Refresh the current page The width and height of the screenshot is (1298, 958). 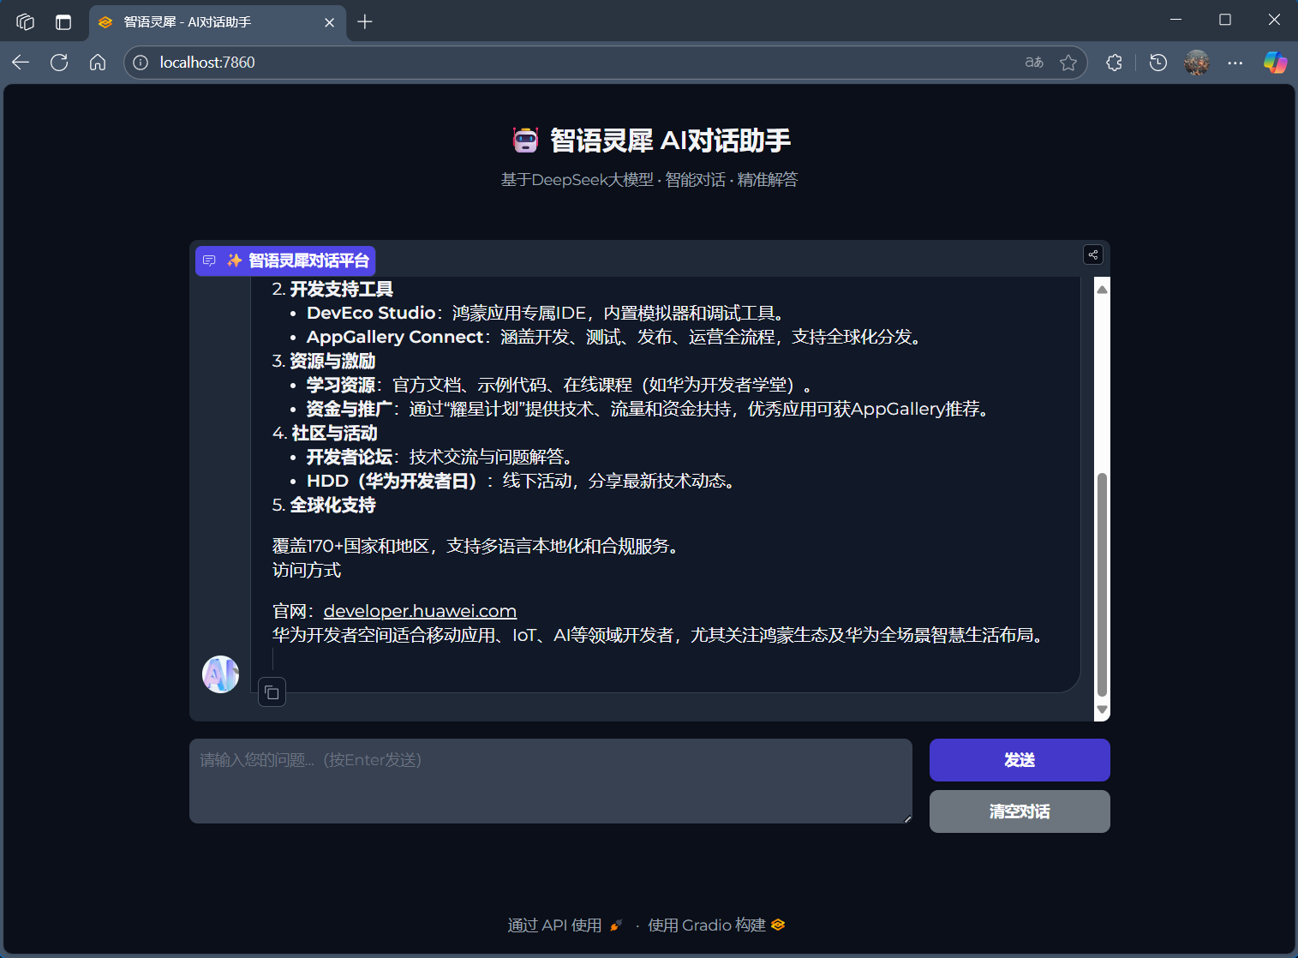tap(59, 62)
